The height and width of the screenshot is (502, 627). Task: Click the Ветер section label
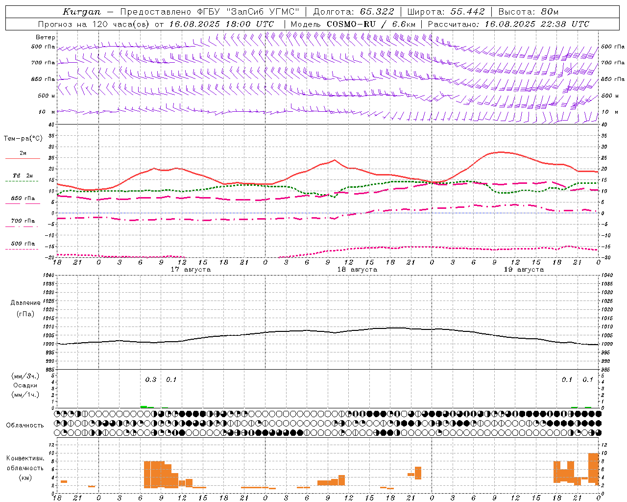pos(46,37)
